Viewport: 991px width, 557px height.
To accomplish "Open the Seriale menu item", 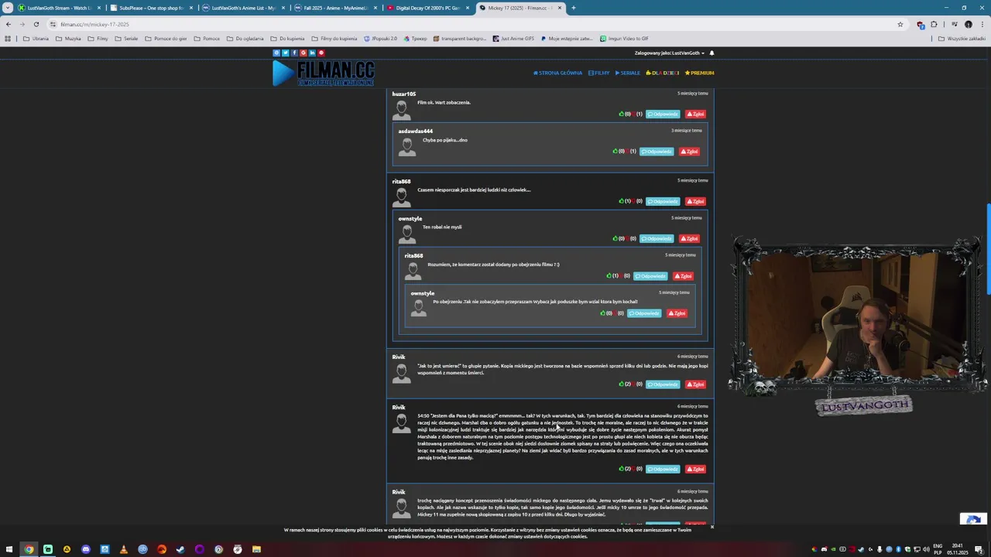I will (x=628, y=73).
